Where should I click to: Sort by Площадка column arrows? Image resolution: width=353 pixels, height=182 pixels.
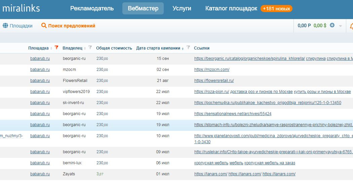coord(51,48)
